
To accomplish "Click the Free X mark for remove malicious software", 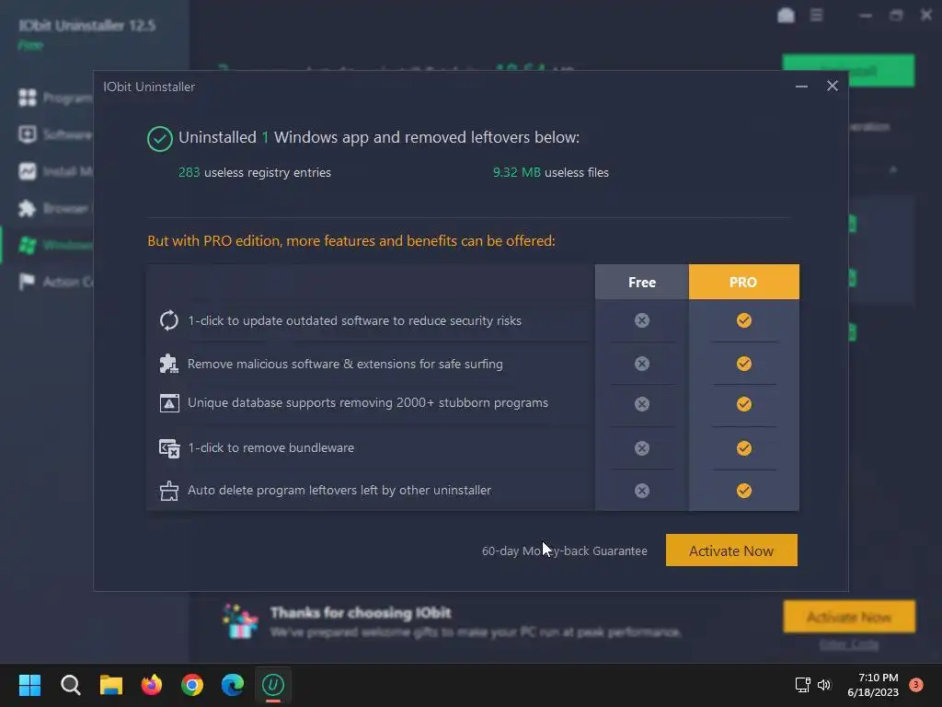I will (641, 364).
